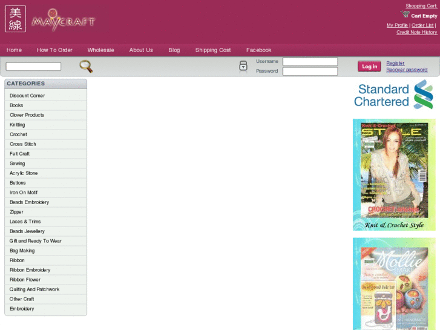Image resolution: width=440 pixels, height=330 pixels.
Task: Select the Beads Jewellery category
Action: click(x=46, y=231)
